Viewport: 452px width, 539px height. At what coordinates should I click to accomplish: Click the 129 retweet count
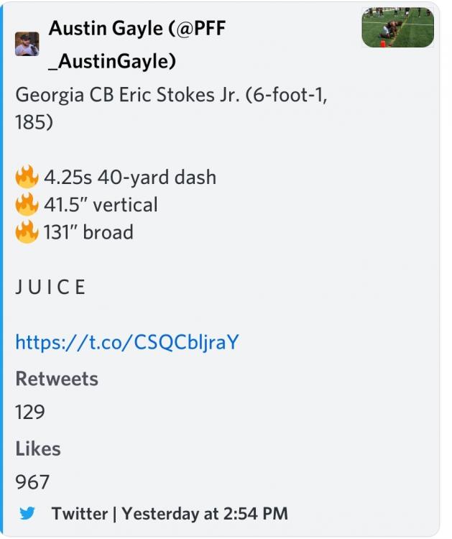[30, 412]
